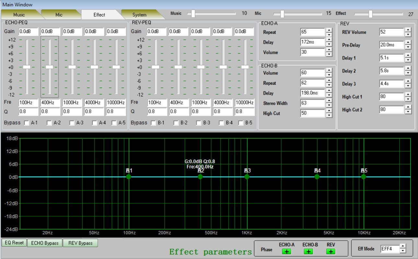Screen dimensions: 418x259
Task: Check the A-5 bypass checkbox
Action: (114, 123)
